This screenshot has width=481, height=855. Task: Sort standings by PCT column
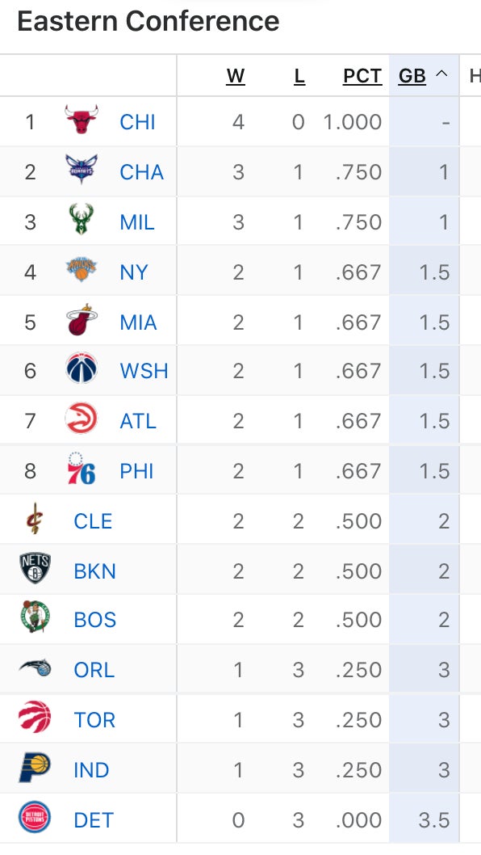pyautogui.click(x=362, y=76)
